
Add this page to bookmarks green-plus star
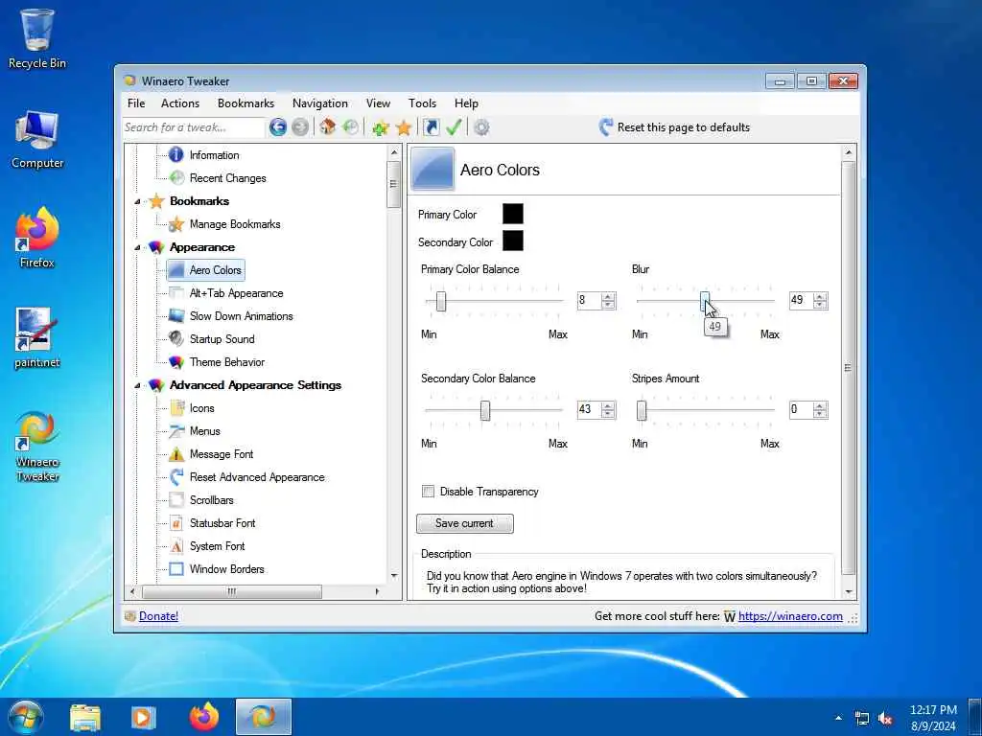[380, 127]
